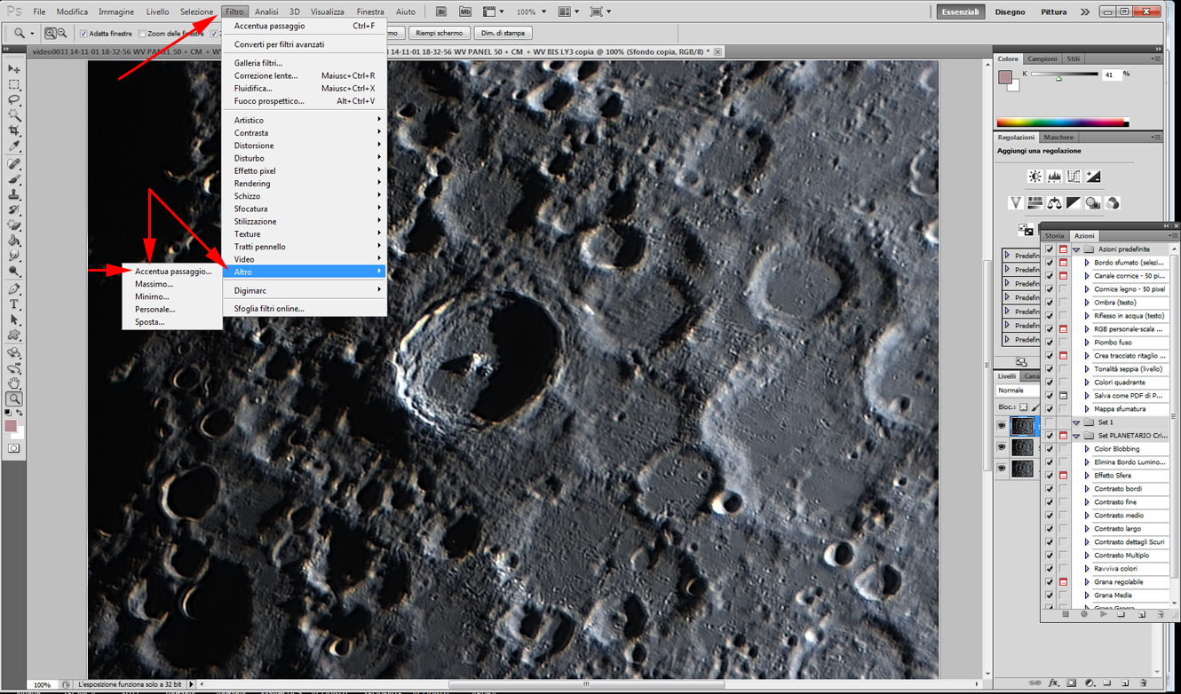Add Levels adjustment icon
Screen dimensions: 1181x694
(1055, 177)
